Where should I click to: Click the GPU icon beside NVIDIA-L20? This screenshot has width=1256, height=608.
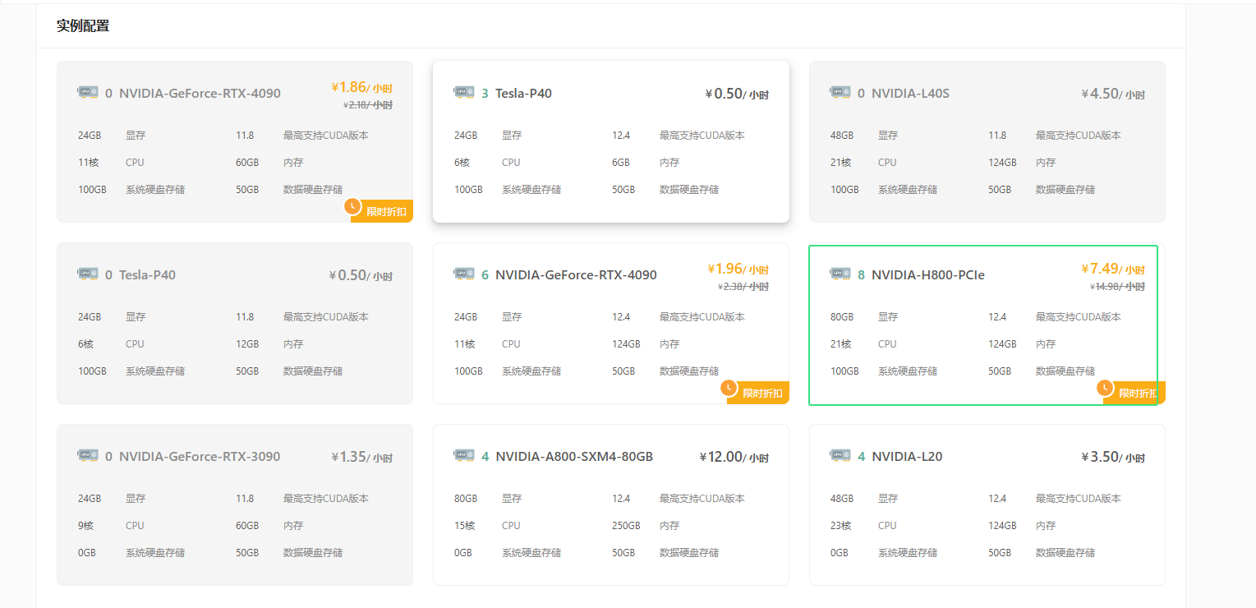(x=840, y=455)
